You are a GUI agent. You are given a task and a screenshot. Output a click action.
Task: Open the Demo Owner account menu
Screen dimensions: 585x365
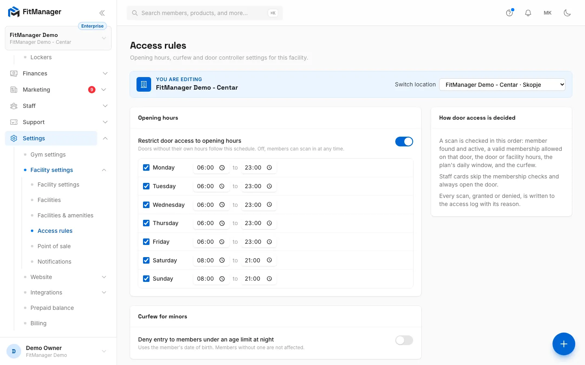tap(58, 351)
